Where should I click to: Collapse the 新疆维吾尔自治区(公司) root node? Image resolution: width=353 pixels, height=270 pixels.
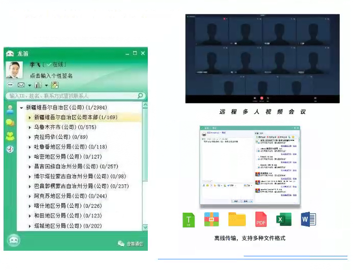pos(21,108)
